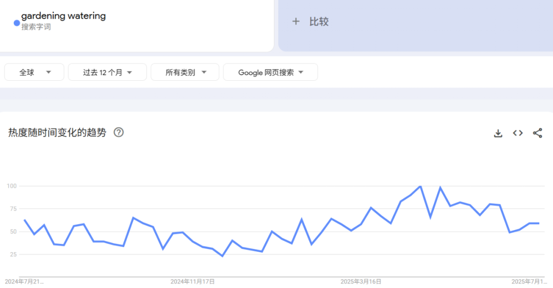This screenshot has width=553, height=288.
Task: Click the share icon on the chart
Action: (x=537, y=133)
